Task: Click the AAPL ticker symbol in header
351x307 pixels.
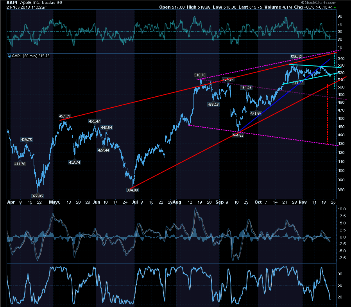Action: tap(12, 3)
